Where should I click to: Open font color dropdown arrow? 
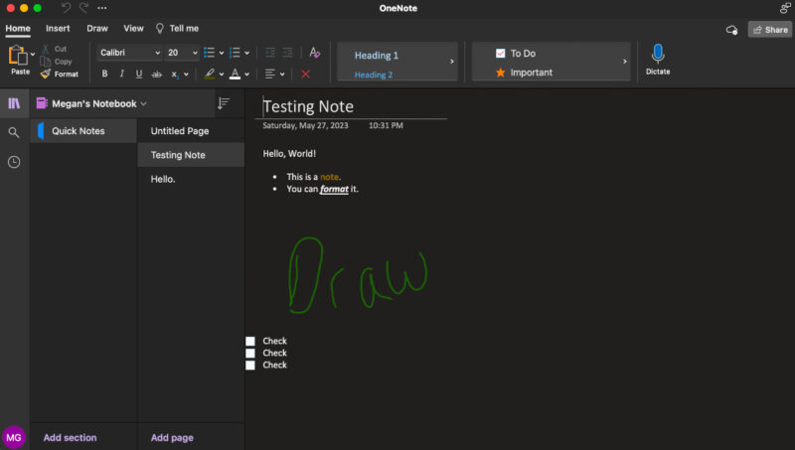[246, 75]
